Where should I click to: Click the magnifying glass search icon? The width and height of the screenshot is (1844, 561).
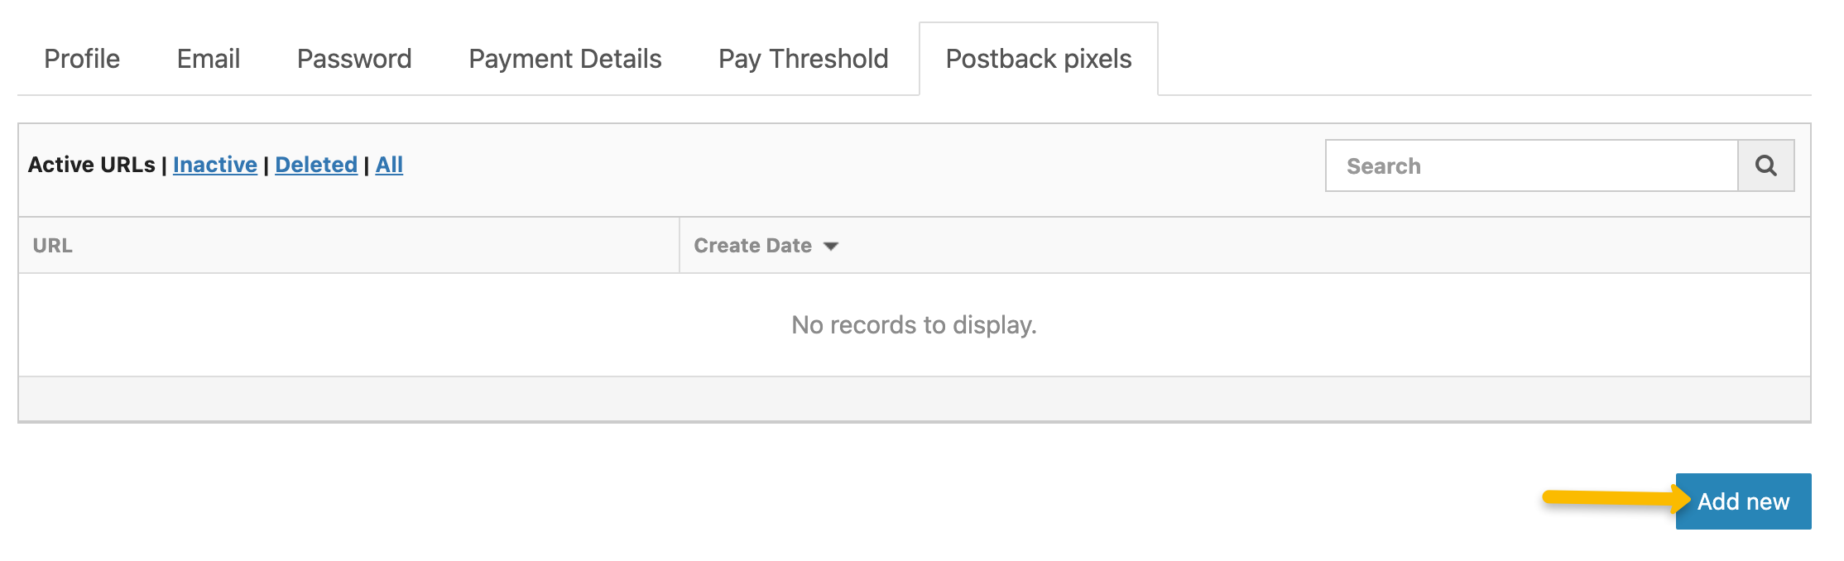1765,165
